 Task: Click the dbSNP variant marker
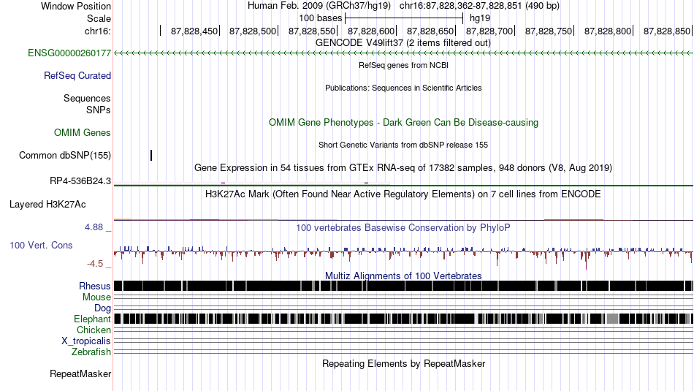[x=151, y=155]
